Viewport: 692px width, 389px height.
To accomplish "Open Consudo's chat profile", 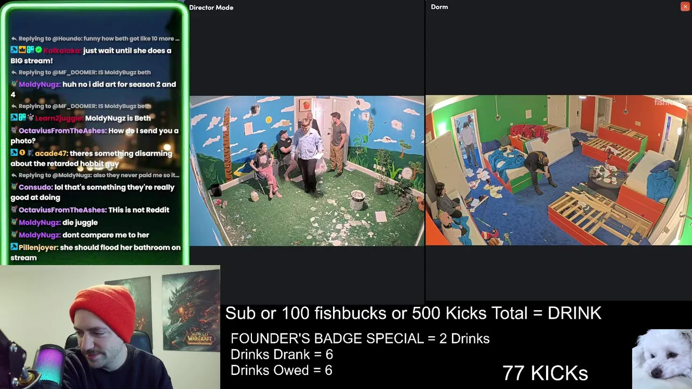I will click(35, 187).
